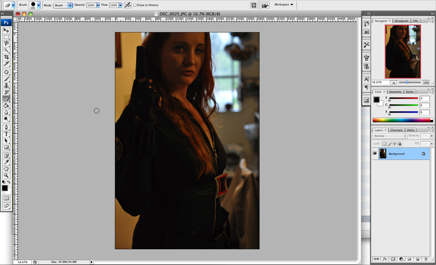Open Bridge from the options bar
Viewport: 436px width, 265px height.
[265, 5]
